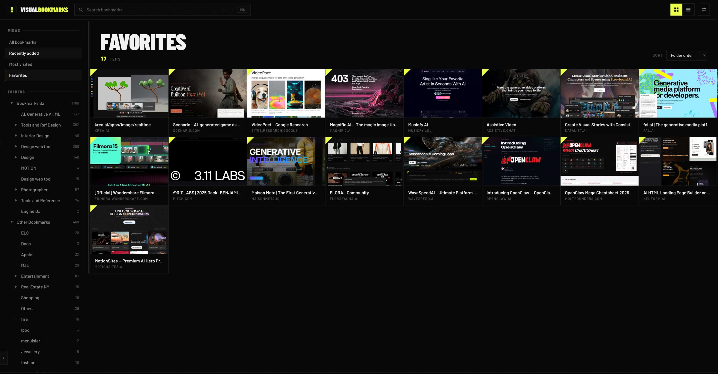Click favorite corner flag on 3.11LABS card

171,140
